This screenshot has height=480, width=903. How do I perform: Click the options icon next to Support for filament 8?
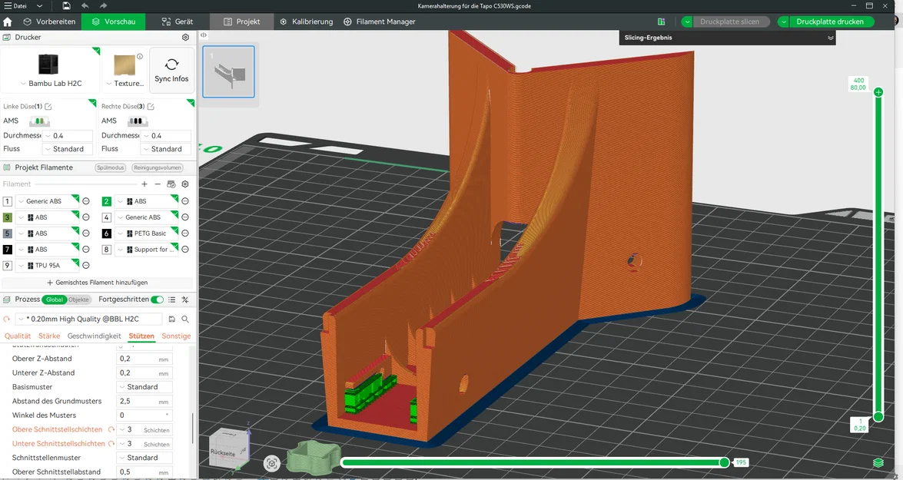click(x=185, y=249)
